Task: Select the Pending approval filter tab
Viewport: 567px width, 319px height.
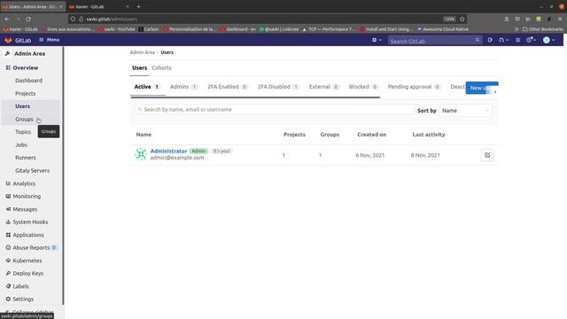Action: 414,87
